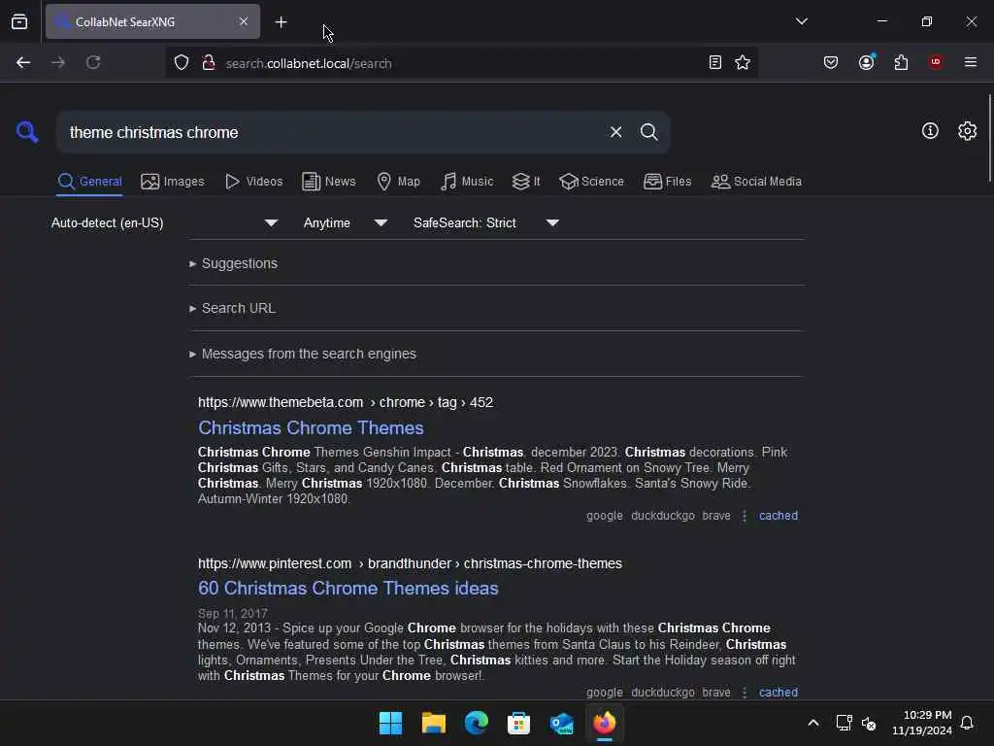Switch to the Music category
Image resolution: width=994 pixels, height=746 pixels.
(467, 182)
